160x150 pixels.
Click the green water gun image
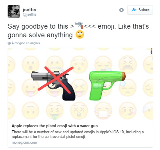coord(107,86)
